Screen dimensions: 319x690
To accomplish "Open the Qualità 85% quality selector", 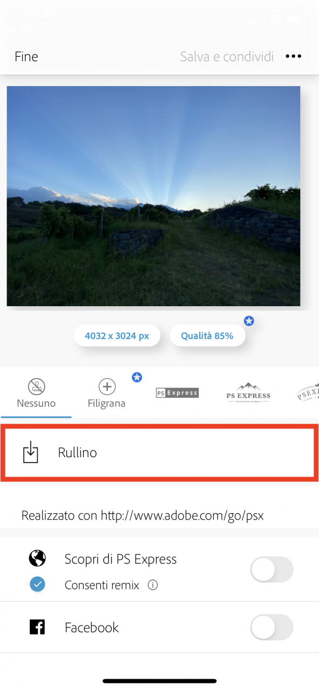I will pos(207,336).
